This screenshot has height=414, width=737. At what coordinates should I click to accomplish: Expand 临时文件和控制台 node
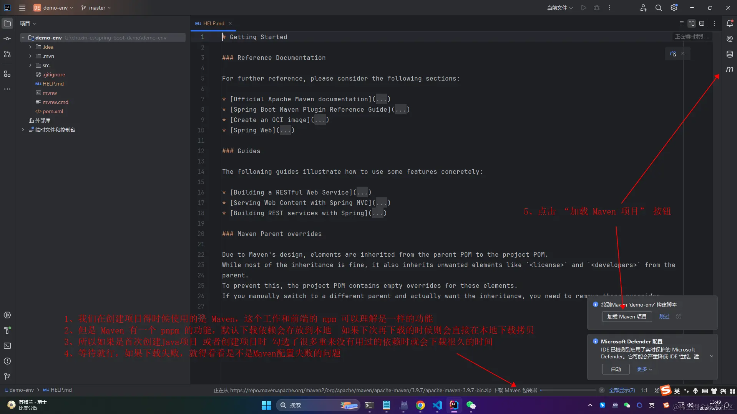pyautogui.click(x=23, y=130)
